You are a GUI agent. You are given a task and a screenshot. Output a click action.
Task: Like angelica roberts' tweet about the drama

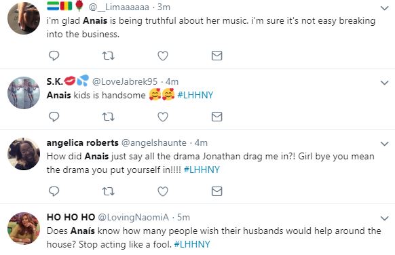pos(163,191)
